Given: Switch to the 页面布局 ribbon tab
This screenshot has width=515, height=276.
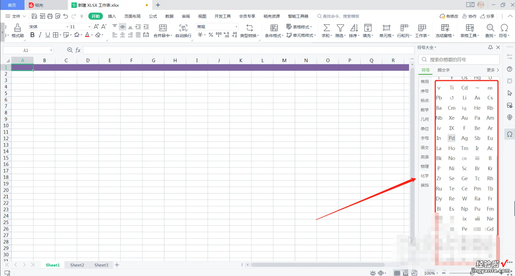Looking at the screenshot, I should [x=132, y=16].
